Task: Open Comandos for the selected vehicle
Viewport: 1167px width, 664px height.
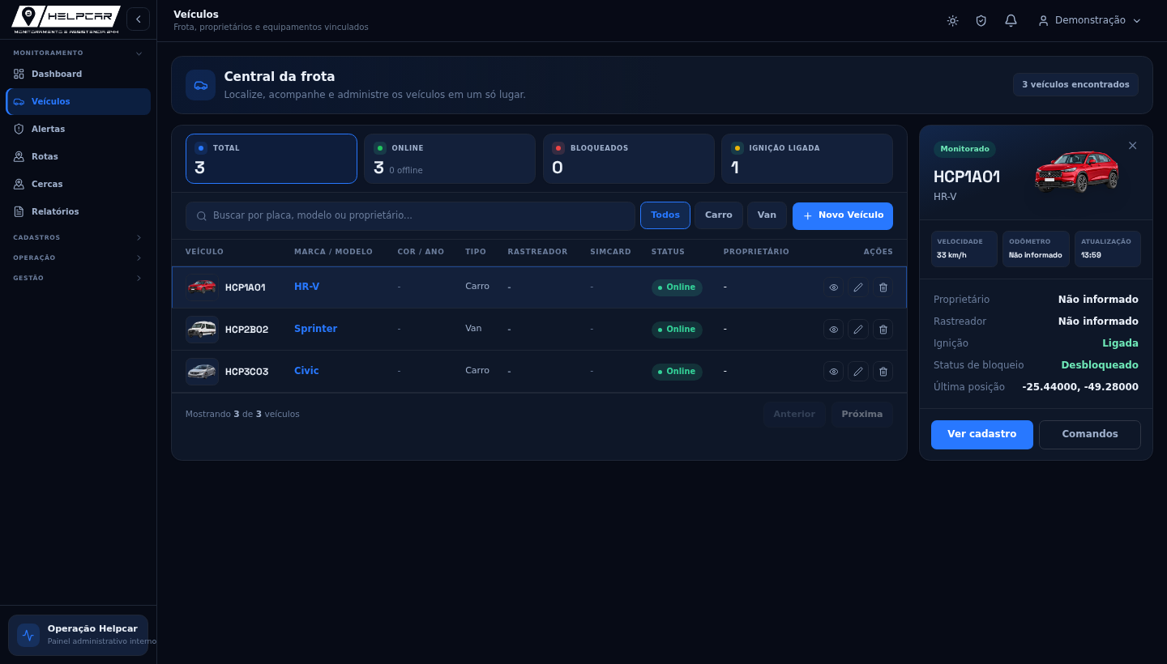Action: [x=1090, y=435]
